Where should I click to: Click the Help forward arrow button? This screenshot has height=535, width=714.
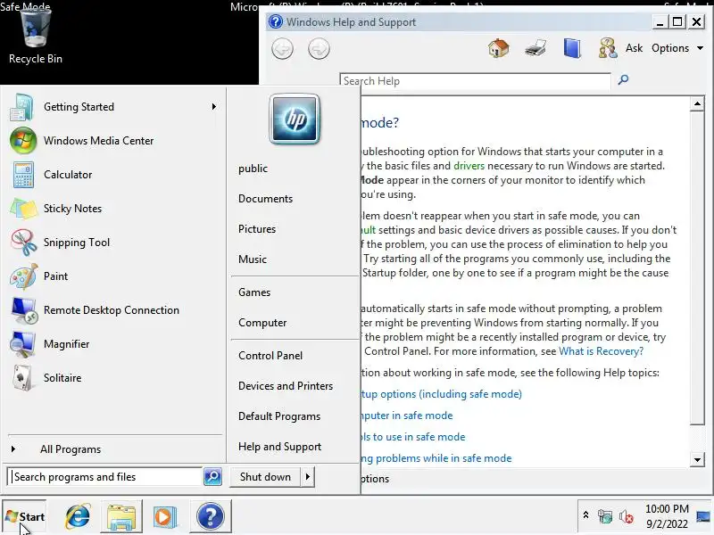319,49
